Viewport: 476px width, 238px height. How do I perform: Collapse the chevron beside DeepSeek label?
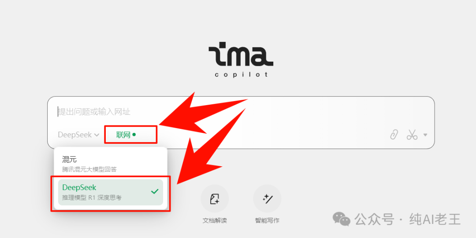[97, 135]
